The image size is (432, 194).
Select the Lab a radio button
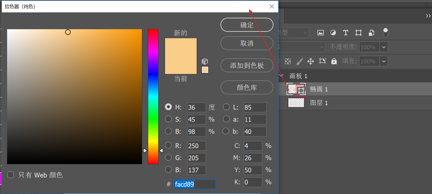pyautogui.click(x=226, y=119)
